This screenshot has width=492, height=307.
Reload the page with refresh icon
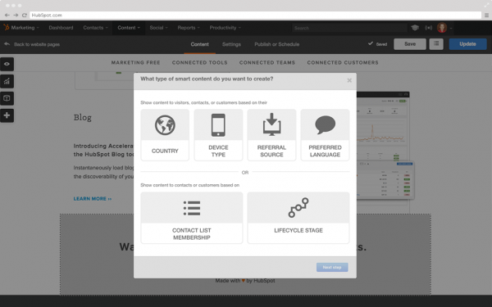pyautogui.click(x=24, y=15)
